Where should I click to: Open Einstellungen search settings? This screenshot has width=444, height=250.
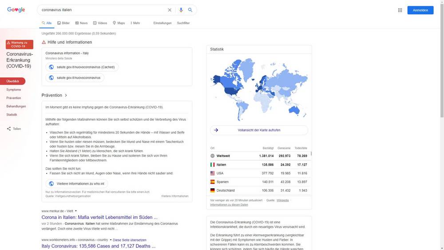(162, 23)
